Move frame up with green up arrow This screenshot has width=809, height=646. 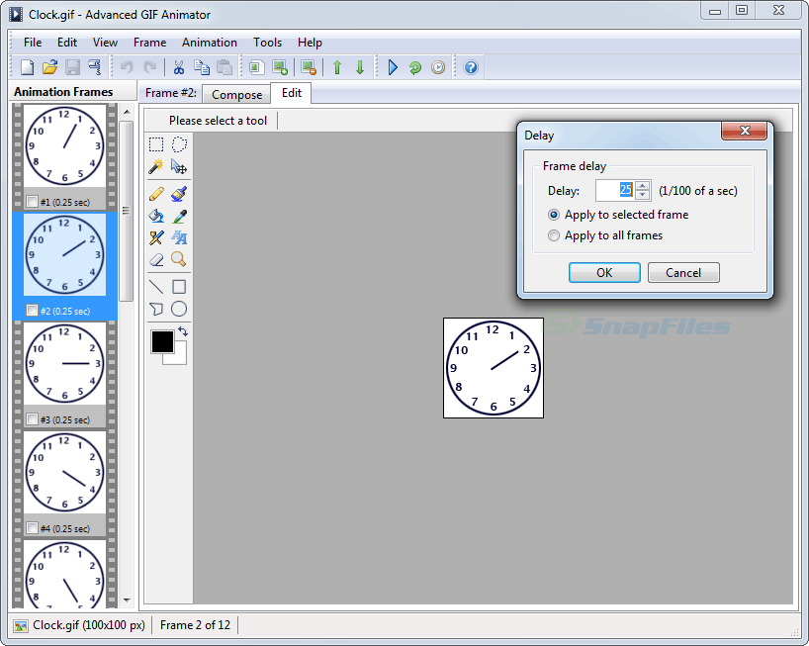pos(337,67)
